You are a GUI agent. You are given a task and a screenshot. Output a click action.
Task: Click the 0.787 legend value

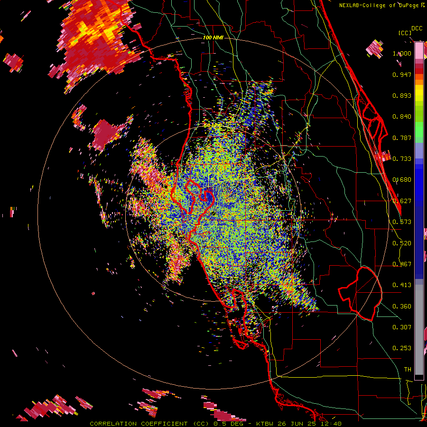pos(402,138)
